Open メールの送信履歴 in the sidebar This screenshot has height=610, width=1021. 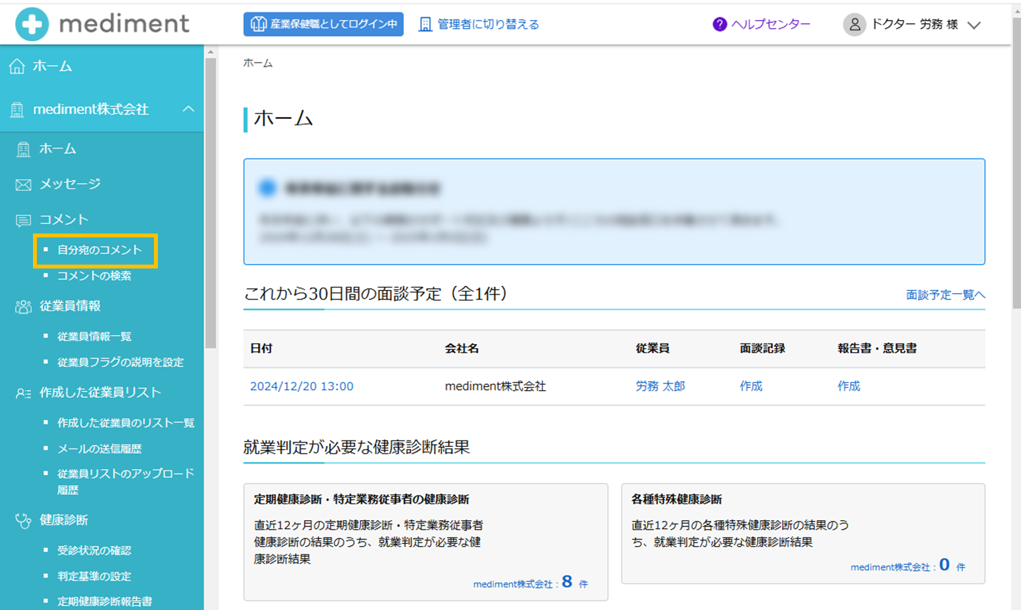tap(99, 449)
